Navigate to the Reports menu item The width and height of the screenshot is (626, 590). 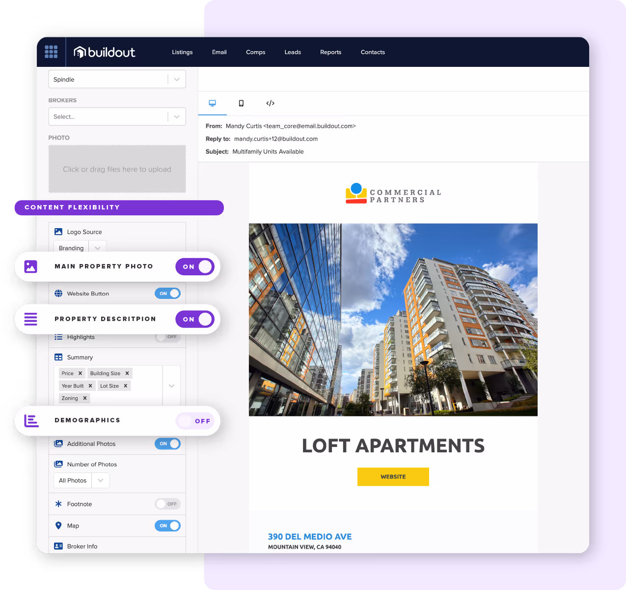click(x=330, y=52)
